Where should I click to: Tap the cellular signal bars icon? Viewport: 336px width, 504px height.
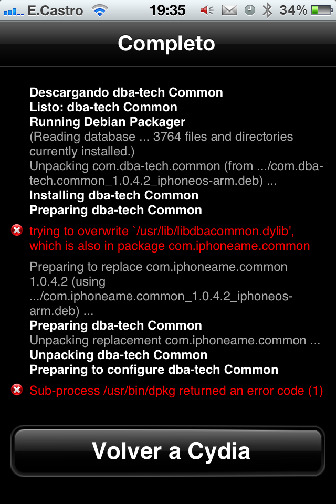[x=14, y=12]
